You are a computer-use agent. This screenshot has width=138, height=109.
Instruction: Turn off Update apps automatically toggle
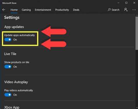pyautogui.click(x=8, y=40)
